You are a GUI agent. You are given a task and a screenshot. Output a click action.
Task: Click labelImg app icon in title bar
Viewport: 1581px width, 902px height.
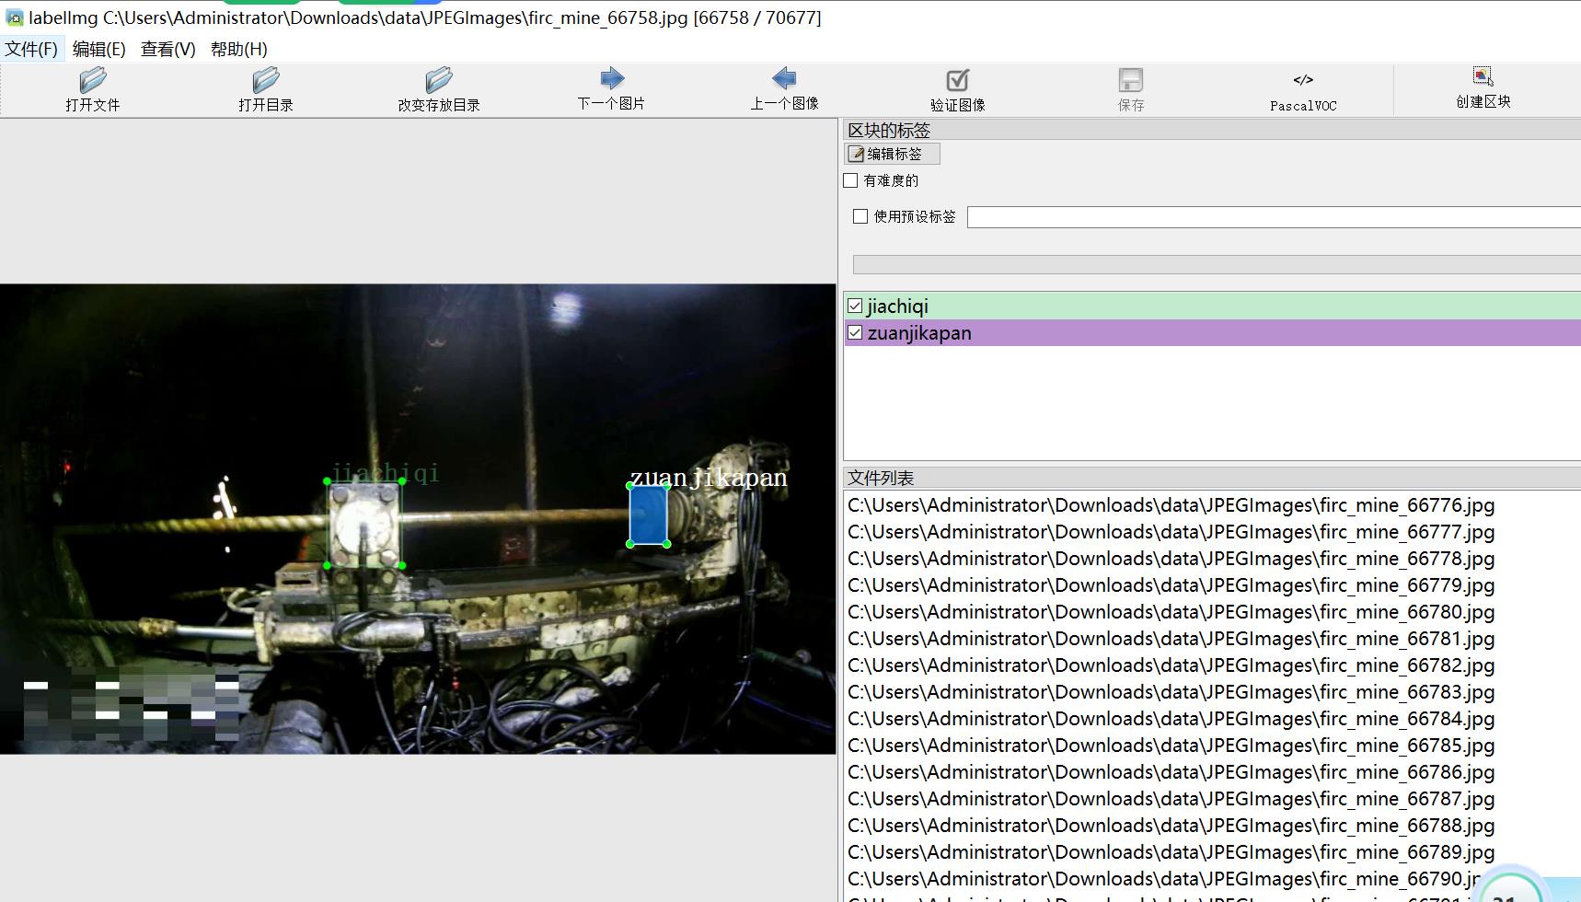(15, 17)
